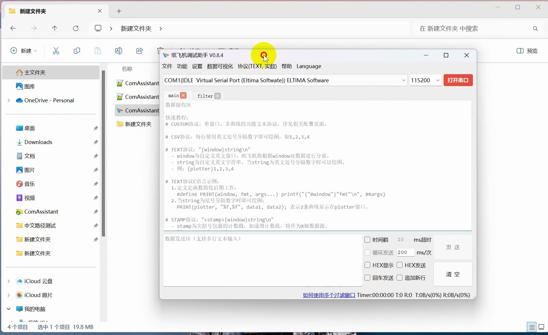This screenshot has width=548, height=335.
Task: Toggle the 回车发送 checkbox
Action: click(x=367, y=278)
